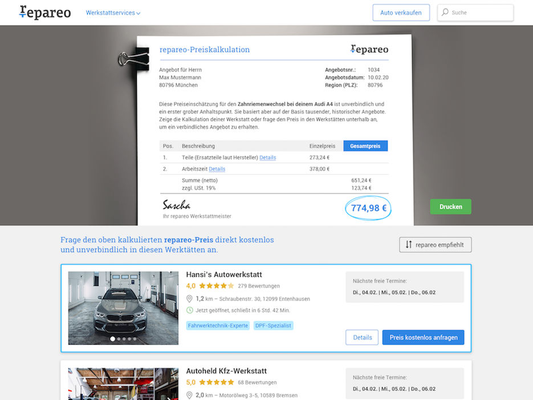Click location pin icon for Motorölweg 3-5
Image resolution: width=533 pixels, height=400 pixels.
(189, 395)
